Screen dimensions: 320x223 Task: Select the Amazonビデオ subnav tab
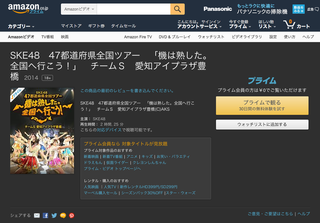click(x=21, y=37)
